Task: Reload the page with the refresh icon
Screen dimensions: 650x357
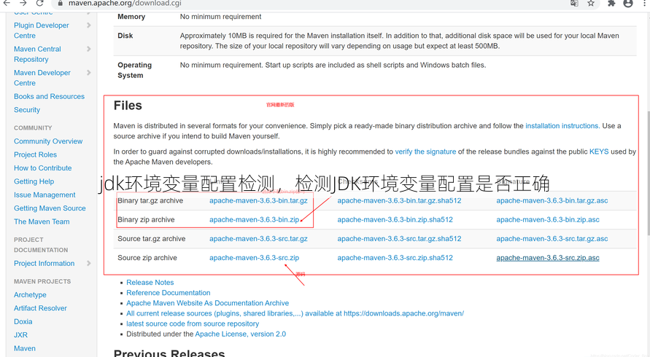Action: coord(40,3)
